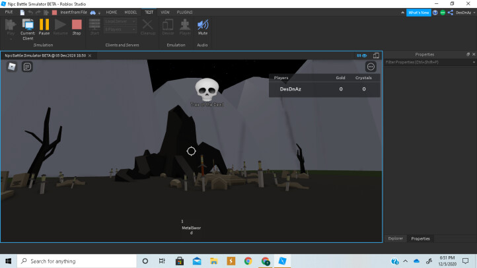Open Filter Properties dropdown arrow
477x268 pixels.
(472, 62)
